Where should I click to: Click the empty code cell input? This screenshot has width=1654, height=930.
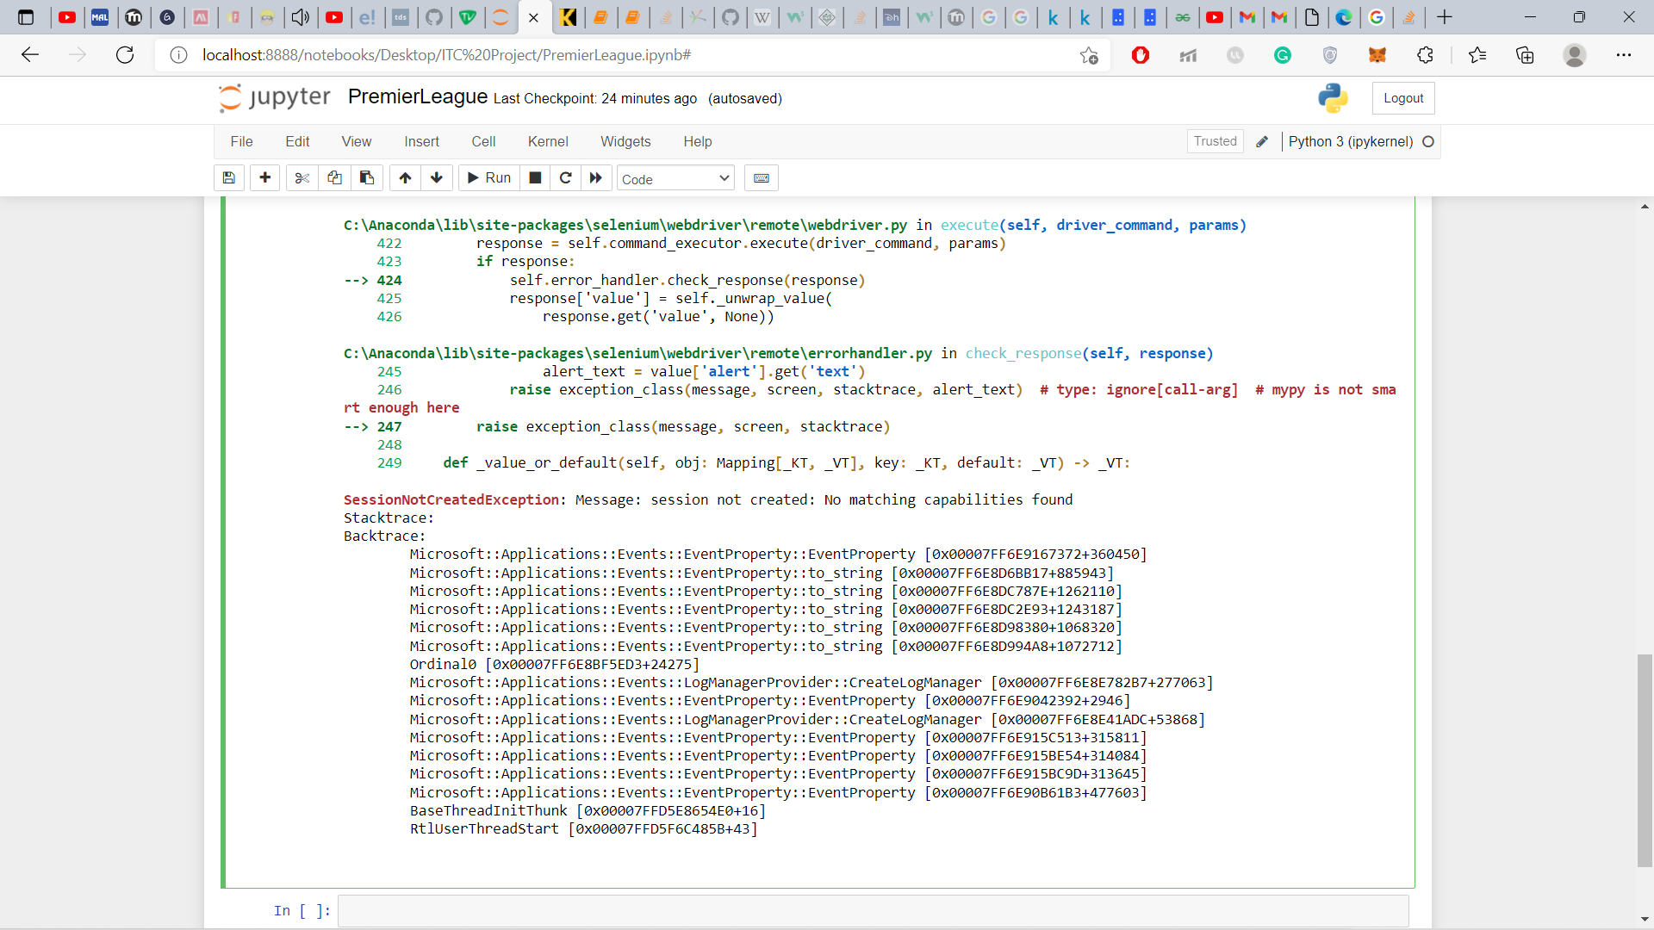tap(874, 911)
